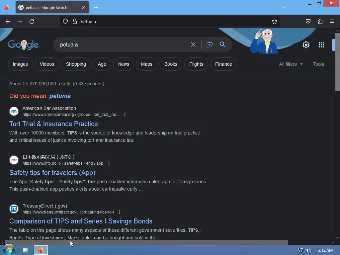The width and height of the screenshot is (340, 255).
Task: Reload the current page
Action: 32,22
